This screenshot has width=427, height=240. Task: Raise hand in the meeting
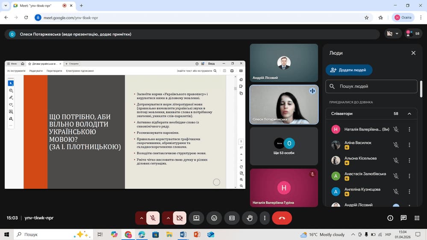tap(250, 218)
